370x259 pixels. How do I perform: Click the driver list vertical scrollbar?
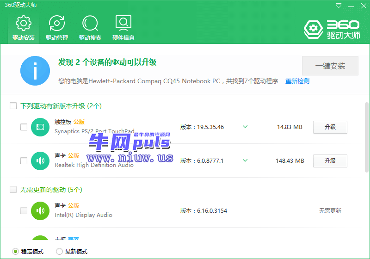click(366, 137)
